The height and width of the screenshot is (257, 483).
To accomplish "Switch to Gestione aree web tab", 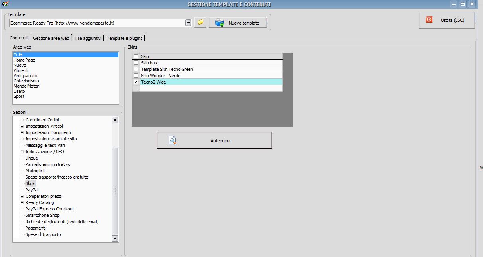I will click(x=51, y=38).
